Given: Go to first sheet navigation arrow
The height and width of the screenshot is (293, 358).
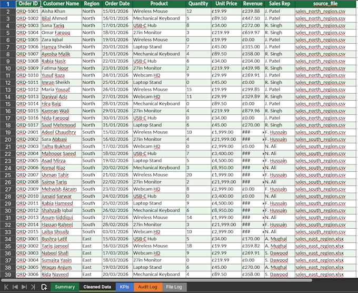Looking at the screenshot, I should pyautogui.click(x=6, y=287).
